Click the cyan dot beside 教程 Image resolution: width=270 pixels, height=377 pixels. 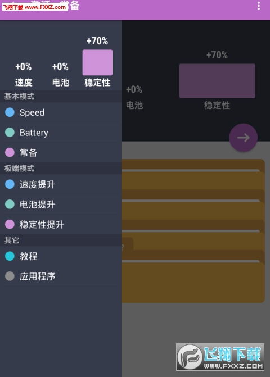coord(10,256)
